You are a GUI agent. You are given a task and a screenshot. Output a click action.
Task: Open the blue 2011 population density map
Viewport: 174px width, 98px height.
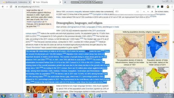(x=157, y=46)
